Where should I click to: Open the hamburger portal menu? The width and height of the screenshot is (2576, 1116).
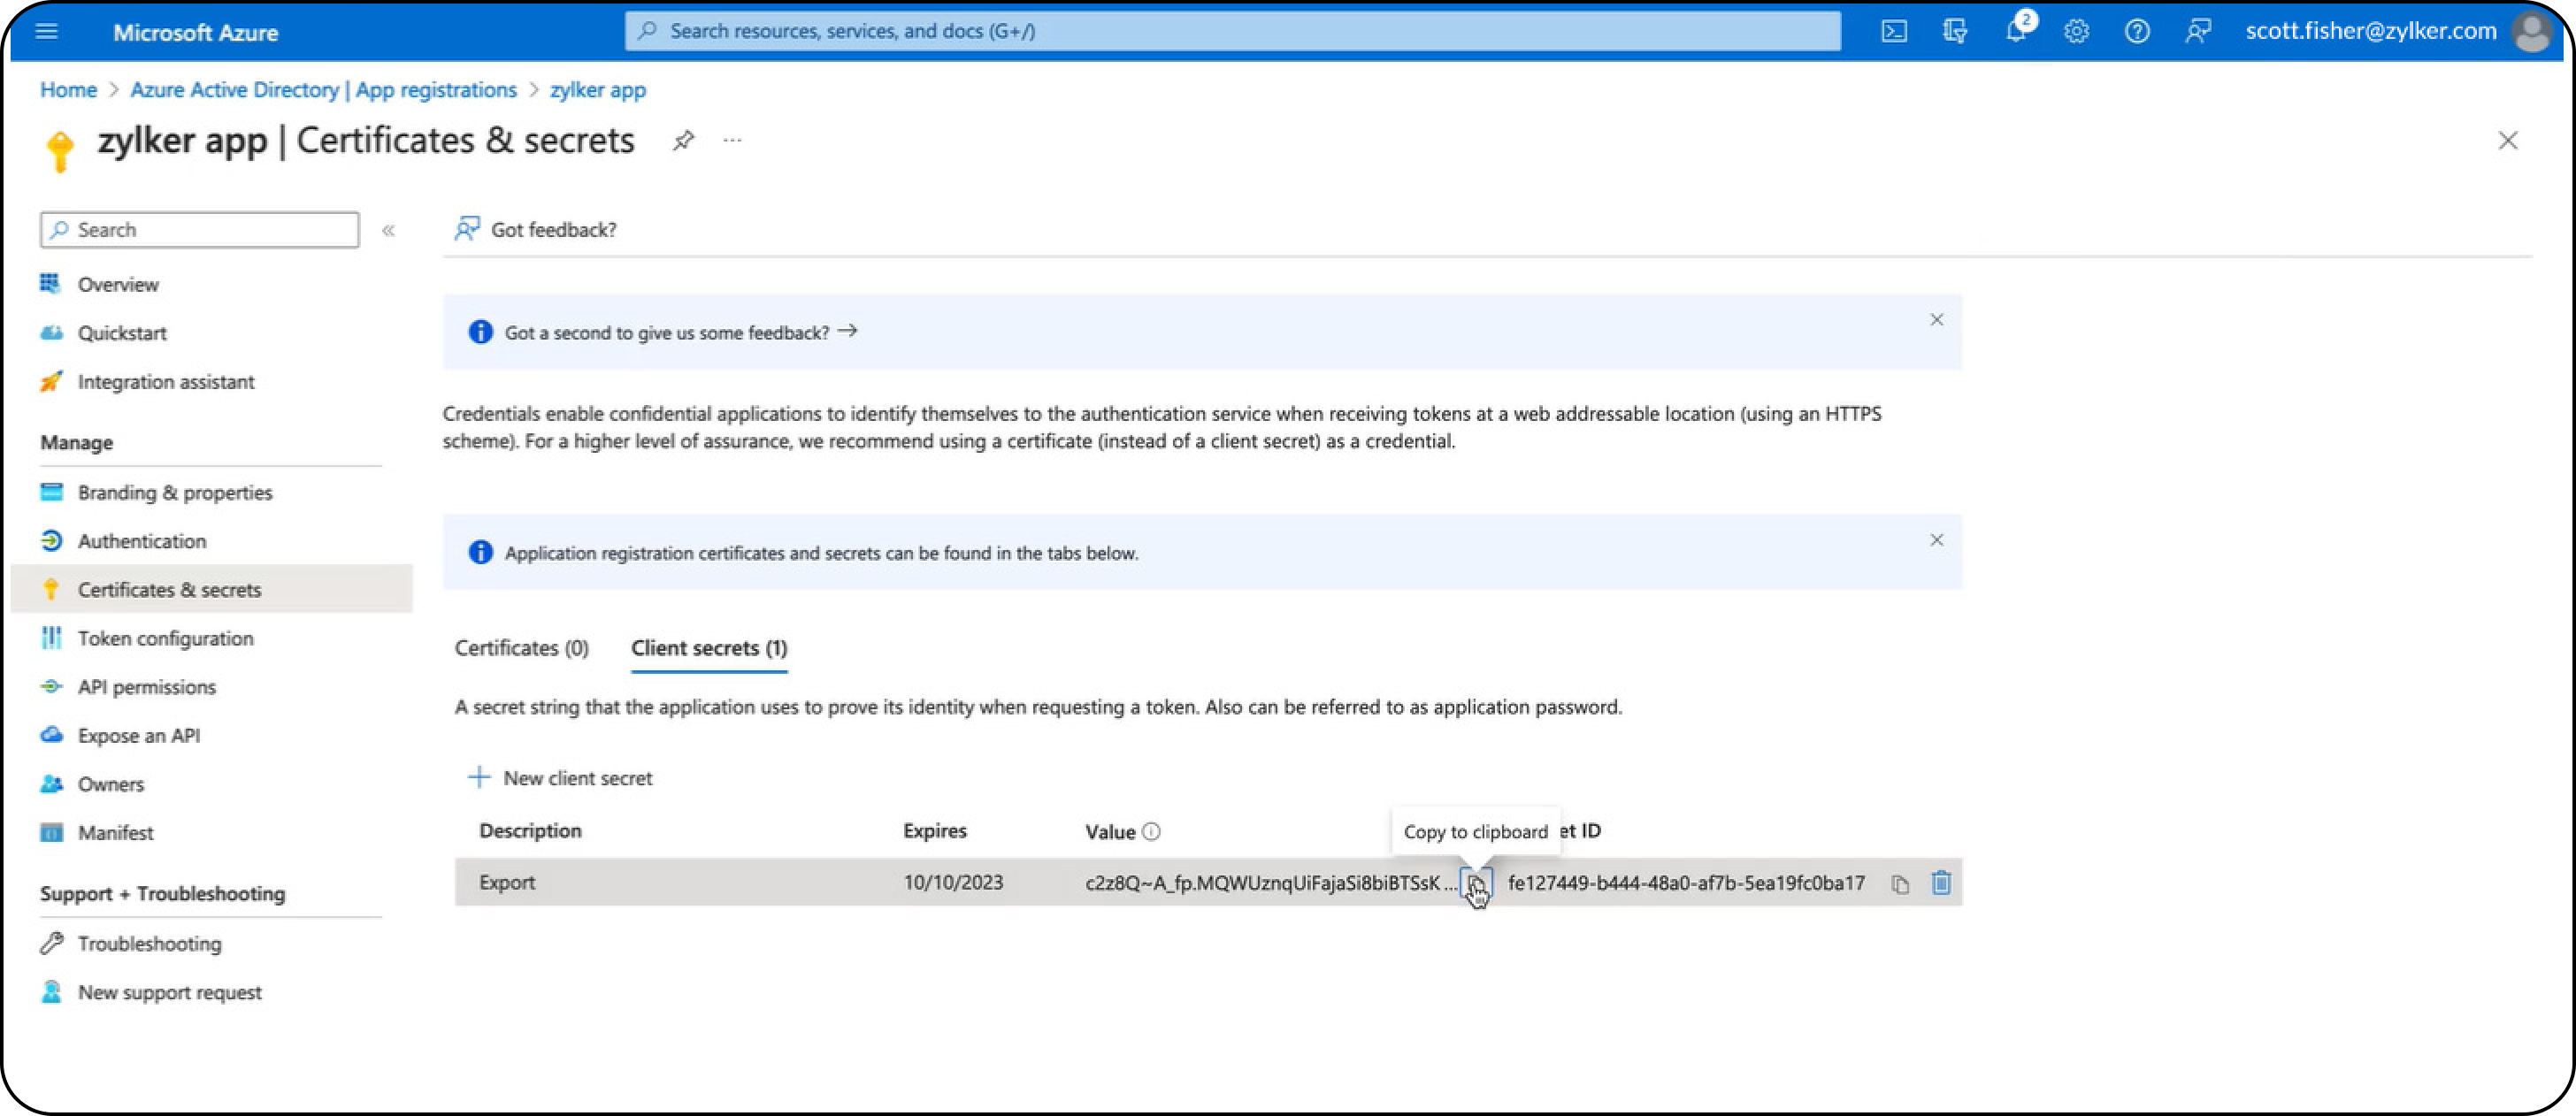coord(46,32)
